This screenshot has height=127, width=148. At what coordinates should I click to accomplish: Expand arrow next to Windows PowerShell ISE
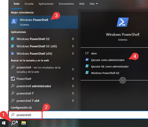(x=73, y=39)
